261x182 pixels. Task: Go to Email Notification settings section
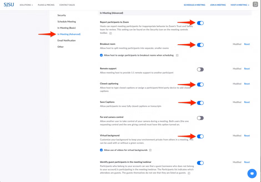66,40
